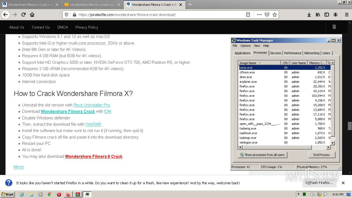
Task: Sort processes by CPU column
Action: [285, 63]
